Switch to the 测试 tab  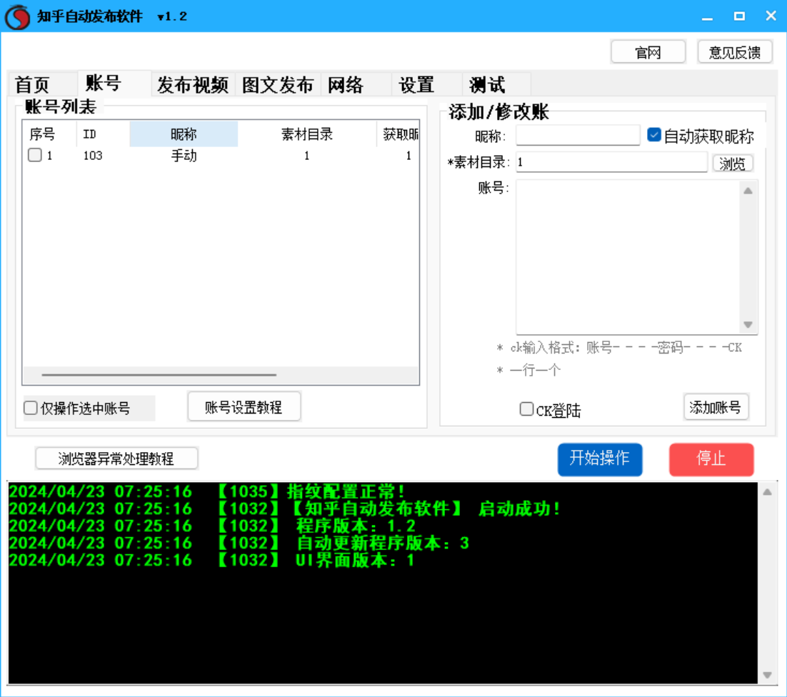[x=497, y=84]
